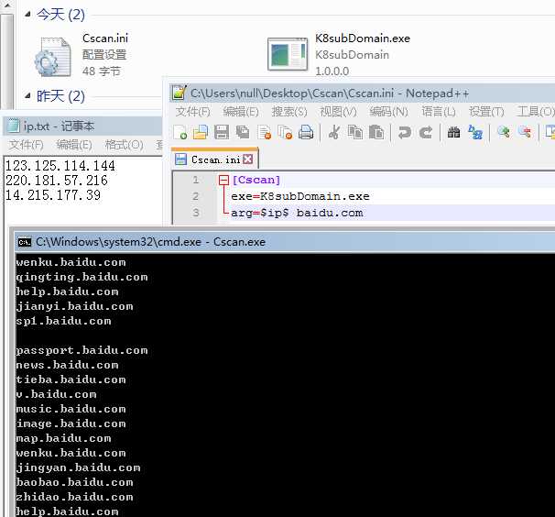Click line number 3 in editor margin
The height and width of the screenshot is (517, 555).
pos(195,213)
